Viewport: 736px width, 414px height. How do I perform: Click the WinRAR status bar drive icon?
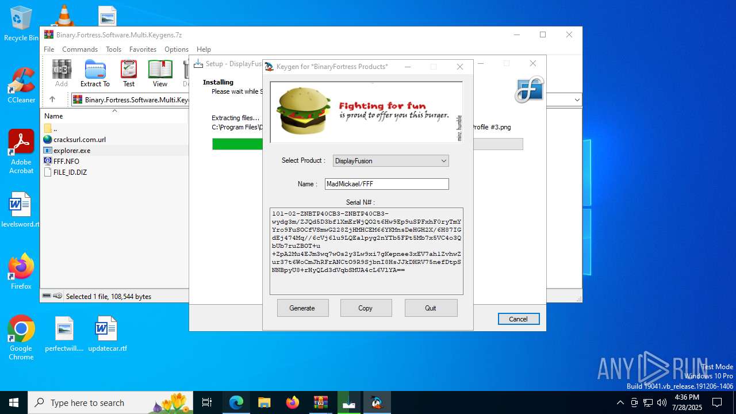tap(47, 296)
